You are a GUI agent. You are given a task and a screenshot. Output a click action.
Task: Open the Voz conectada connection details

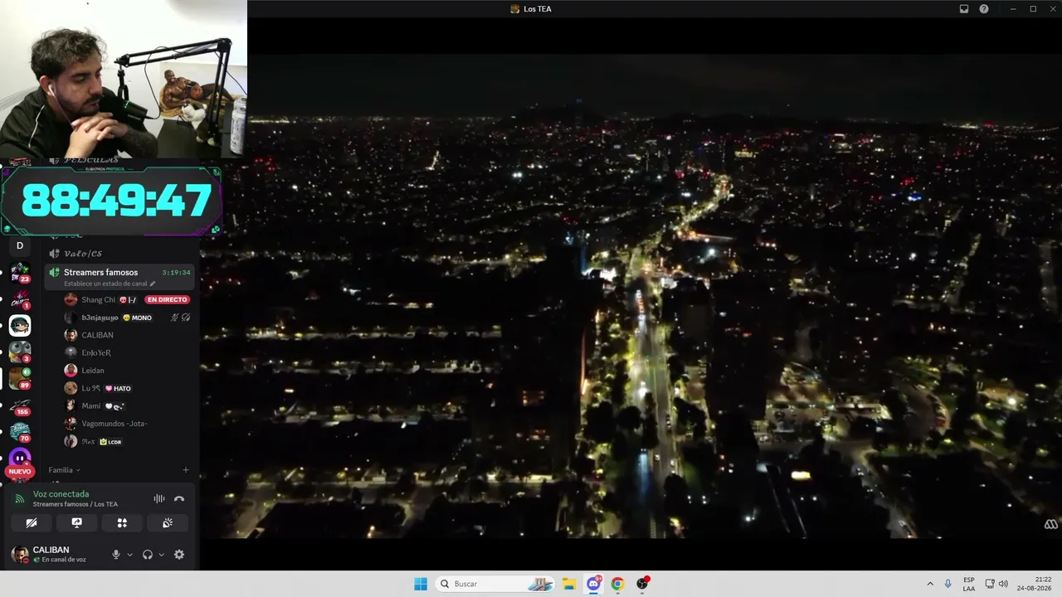pyautogui.click(x=61, y=494)
